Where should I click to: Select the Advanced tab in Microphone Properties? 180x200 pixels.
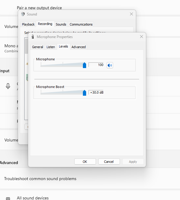(78, 47)
